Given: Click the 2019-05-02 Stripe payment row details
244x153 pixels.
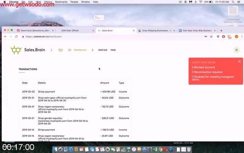Looking at the screenshot, I should click(47, 92).
